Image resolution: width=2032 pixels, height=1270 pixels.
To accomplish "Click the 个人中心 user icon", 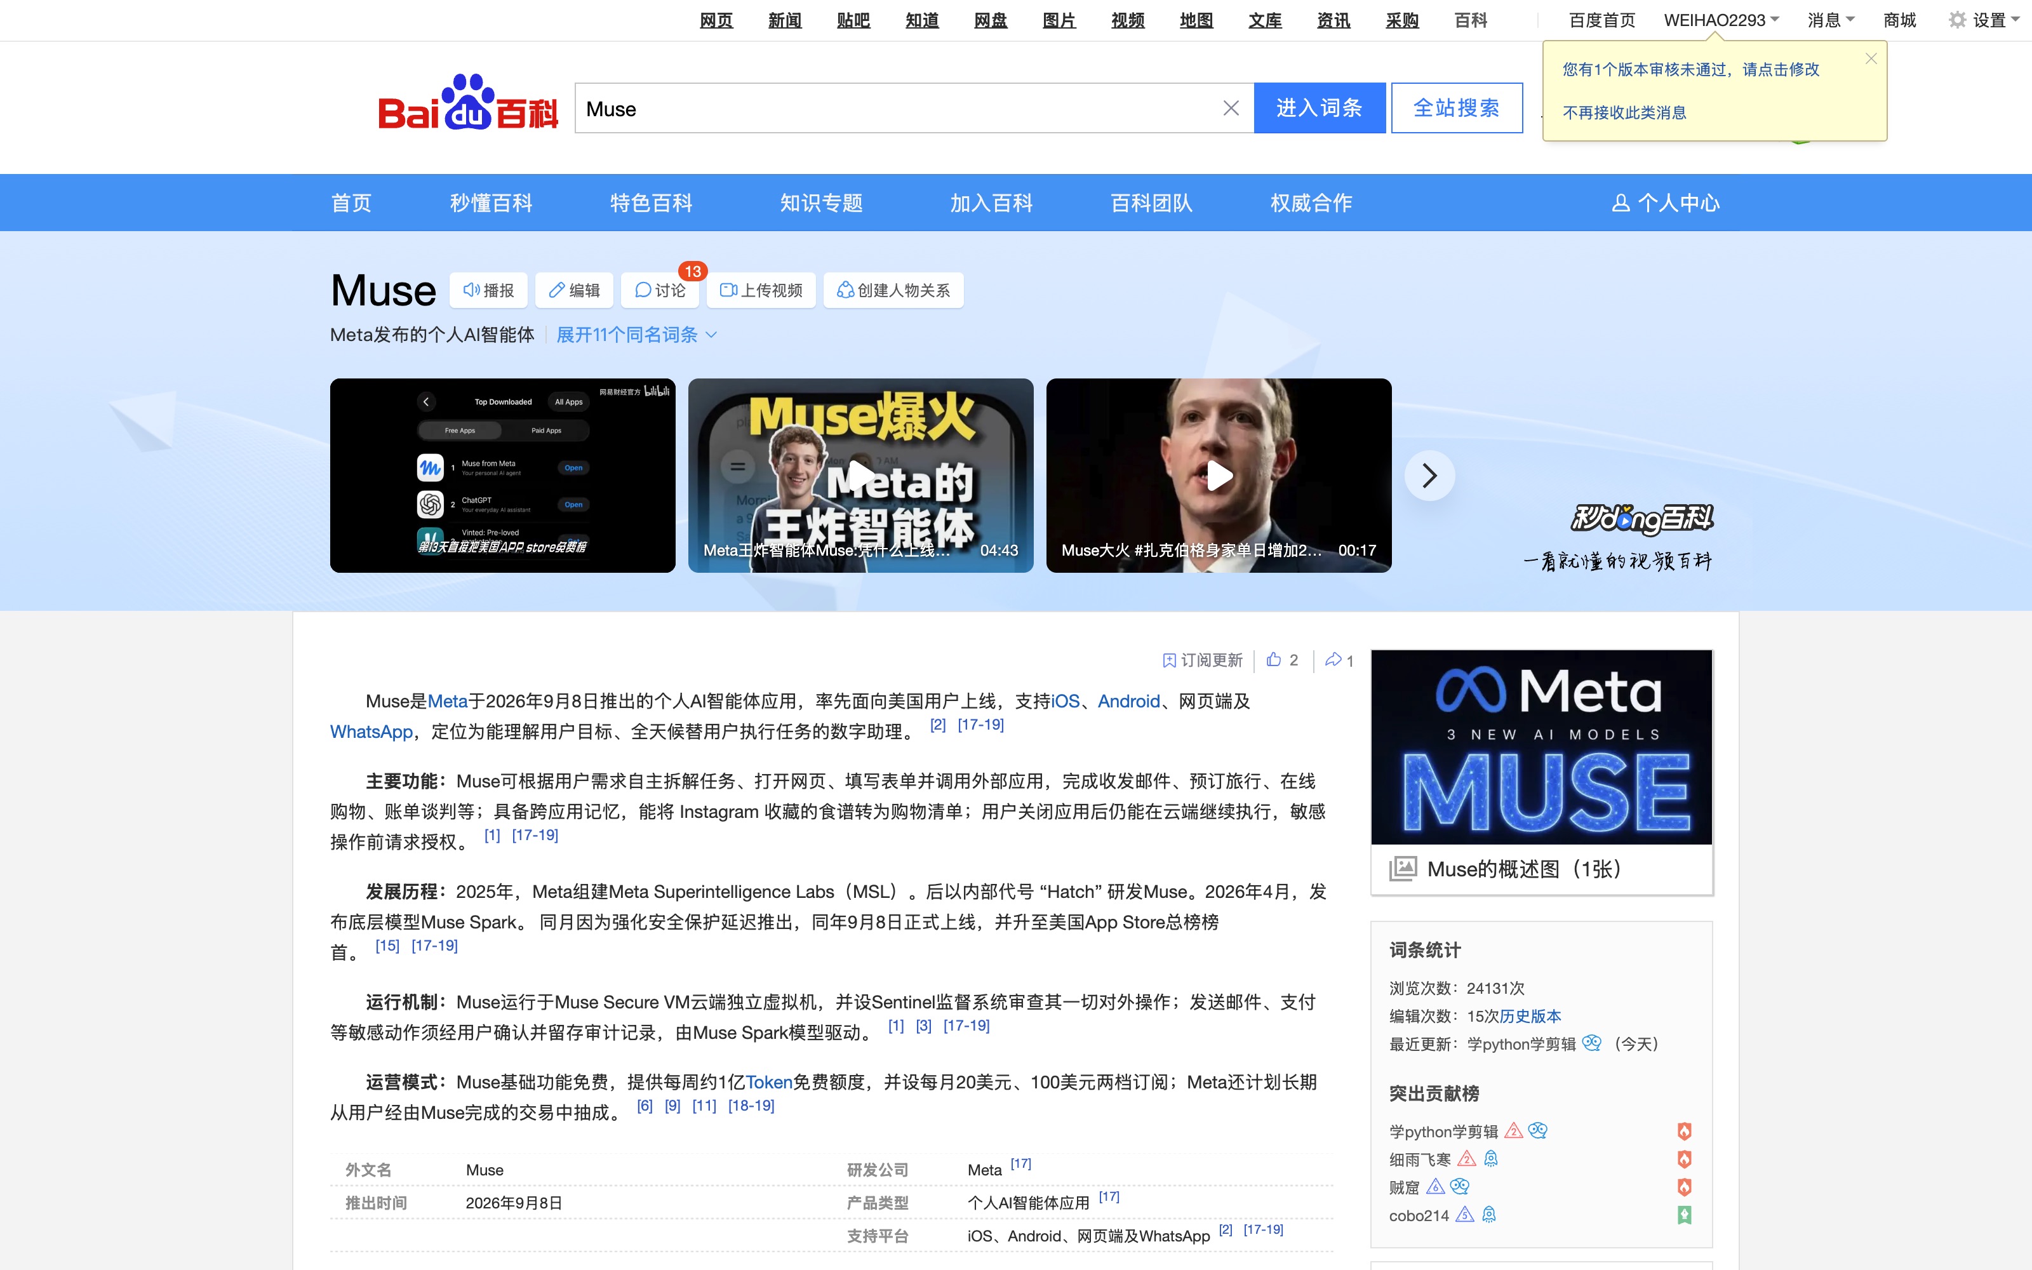I will (x=1621, y=203).
